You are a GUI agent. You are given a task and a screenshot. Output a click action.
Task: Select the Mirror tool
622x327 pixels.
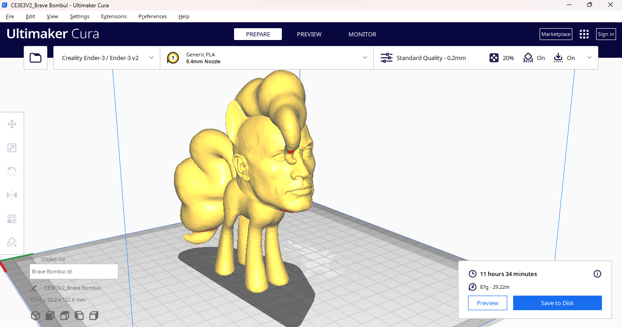tap(12, 195)
